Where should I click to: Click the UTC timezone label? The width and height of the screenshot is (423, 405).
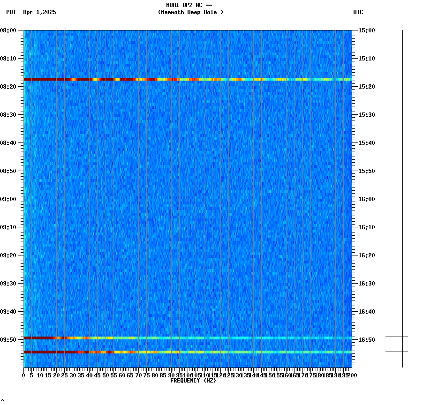pyautogui.click(x=359, y=13)
